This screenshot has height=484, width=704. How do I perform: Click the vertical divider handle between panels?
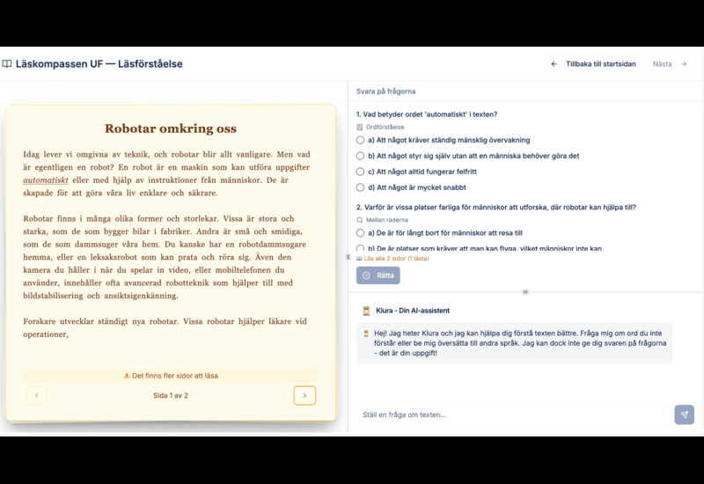[348, 257]
